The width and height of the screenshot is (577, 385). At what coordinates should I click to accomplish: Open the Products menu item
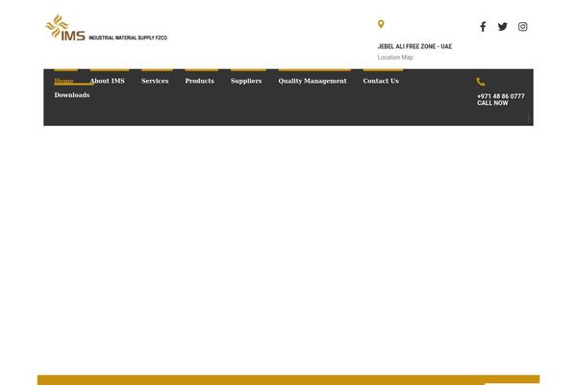[x=199, y=81]
